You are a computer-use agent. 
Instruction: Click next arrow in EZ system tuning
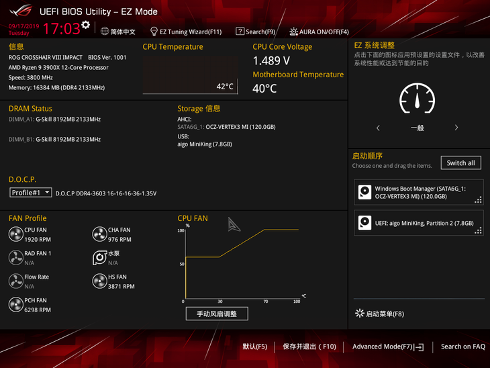456,128
